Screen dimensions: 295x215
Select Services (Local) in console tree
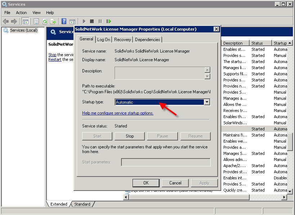(23, 31)
